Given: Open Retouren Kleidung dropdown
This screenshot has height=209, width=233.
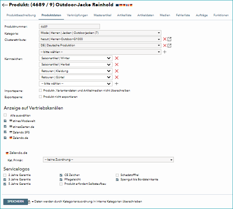Looking at the screenshot, I should coord(76,71).
